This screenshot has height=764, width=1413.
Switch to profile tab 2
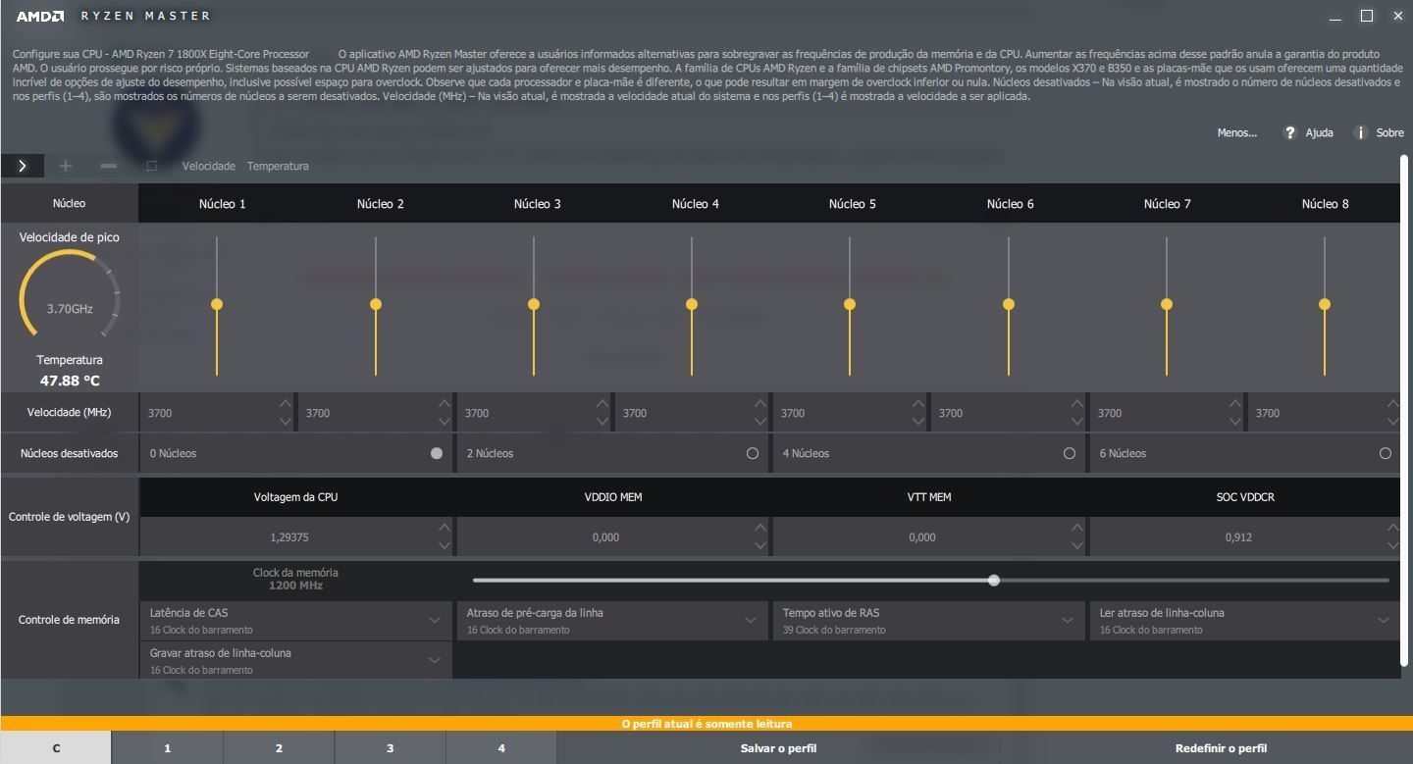tap(279, 748)
